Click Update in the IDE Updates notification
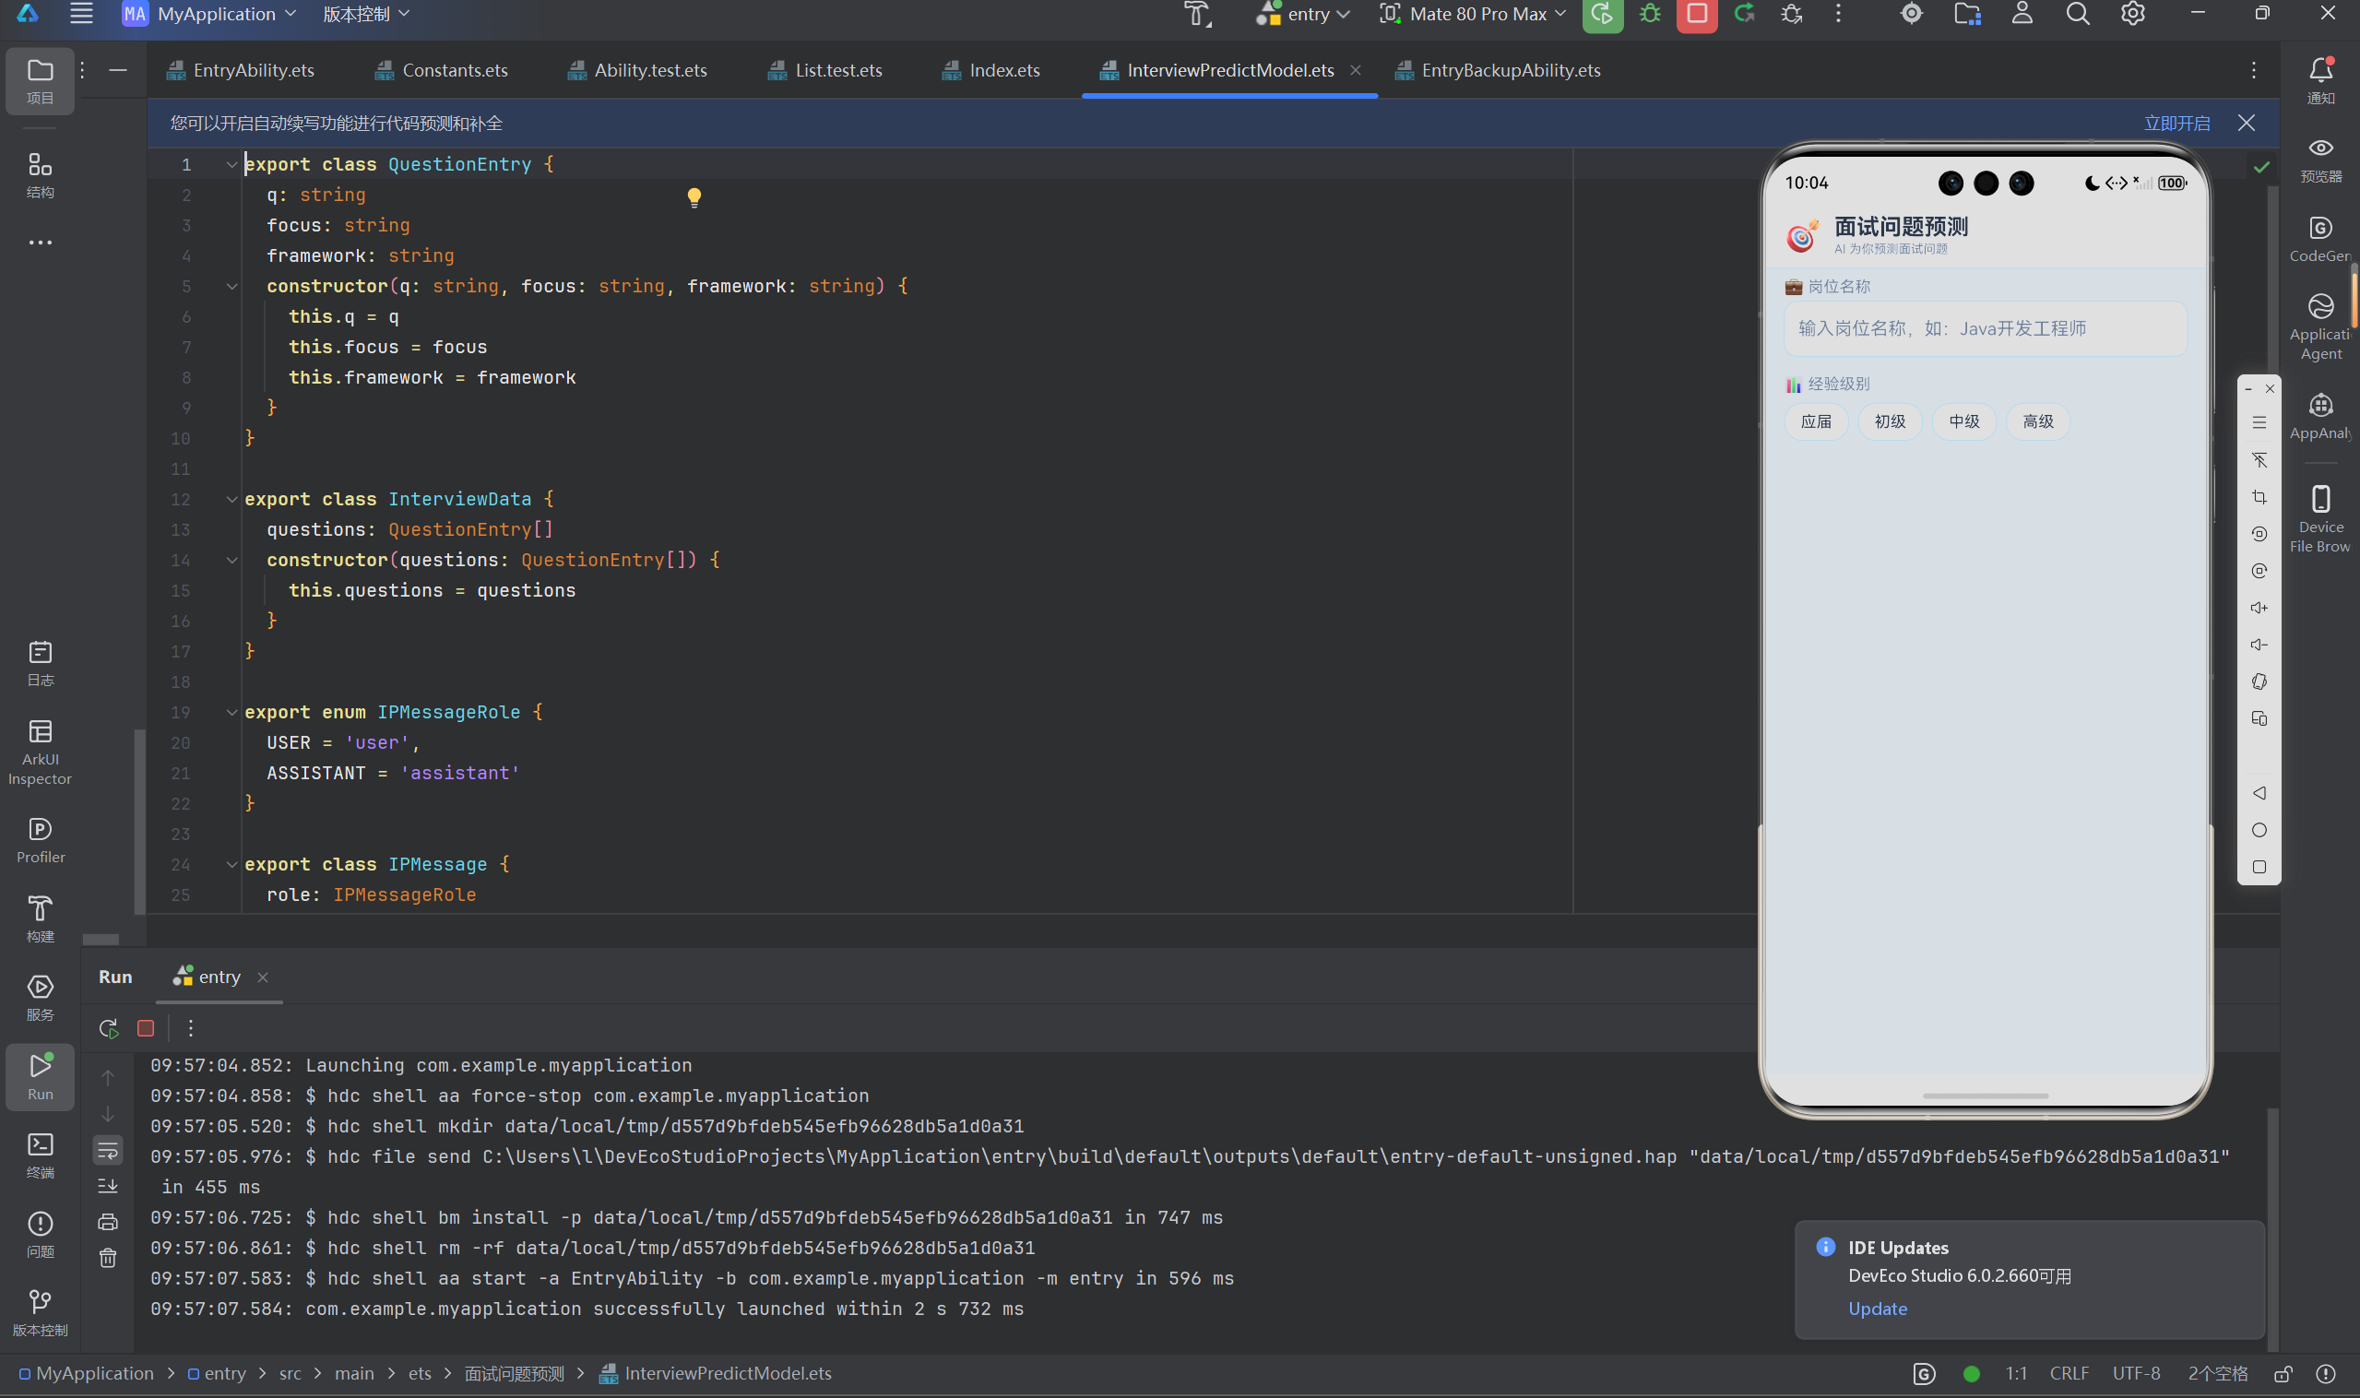The height and width of the screenshot is (1398, 2360). click(x=1877, y=1309)
